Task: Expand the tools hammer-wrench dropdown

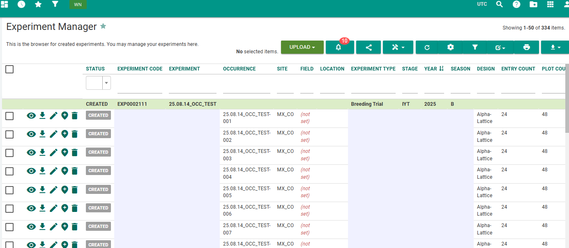Action: pos(398,48)
